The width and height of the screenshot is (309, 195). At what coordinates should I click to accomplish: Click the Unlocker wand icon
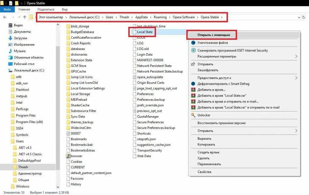point(193,115)
